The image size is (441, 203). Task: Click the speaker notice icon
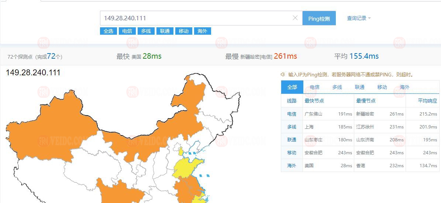283,75
